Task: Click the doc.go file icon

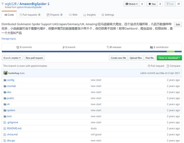Action: point(5,140)
